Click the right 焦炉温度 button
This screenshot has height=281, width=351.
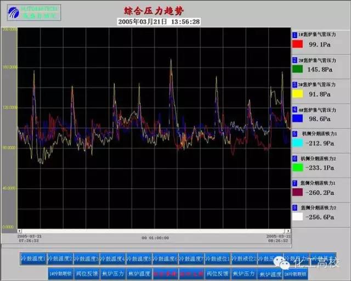point(270,274)
